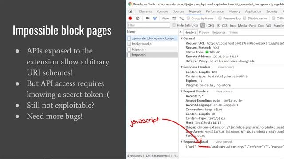Image resolution: width=284 pixels, height=159 pixels.
Task: Select the background.js request row
Action: pos(152,44)
